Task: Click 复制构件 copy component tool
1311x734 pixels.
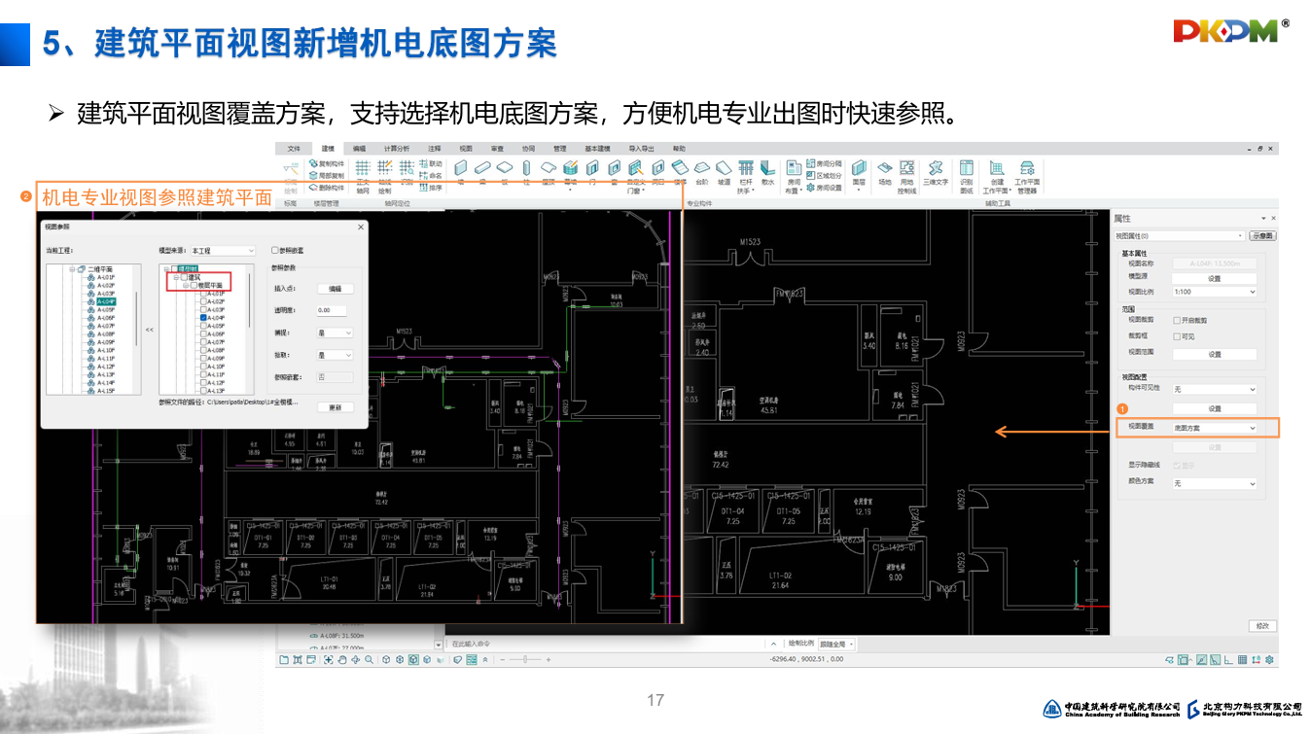Action: (327, 163)
